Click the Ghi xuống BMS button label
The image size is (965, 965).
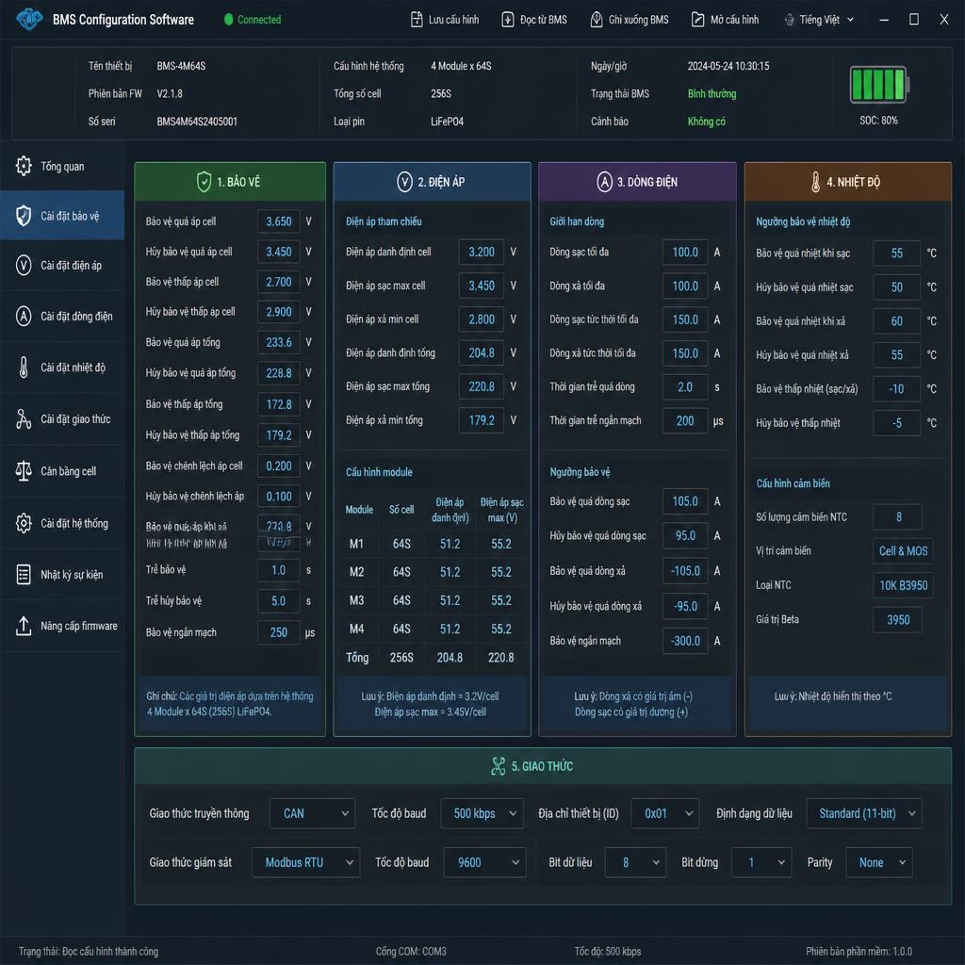tap(638, 20)
